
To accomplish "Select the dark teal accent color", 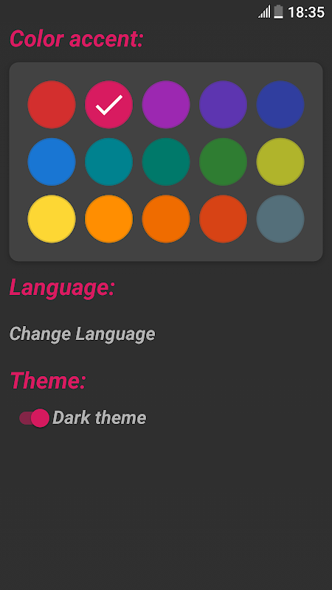I will [x=166, y=162].
